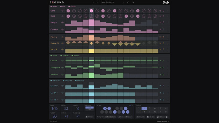
Task: Toggle the C# note in Scale keyboard
Action: 105,108
